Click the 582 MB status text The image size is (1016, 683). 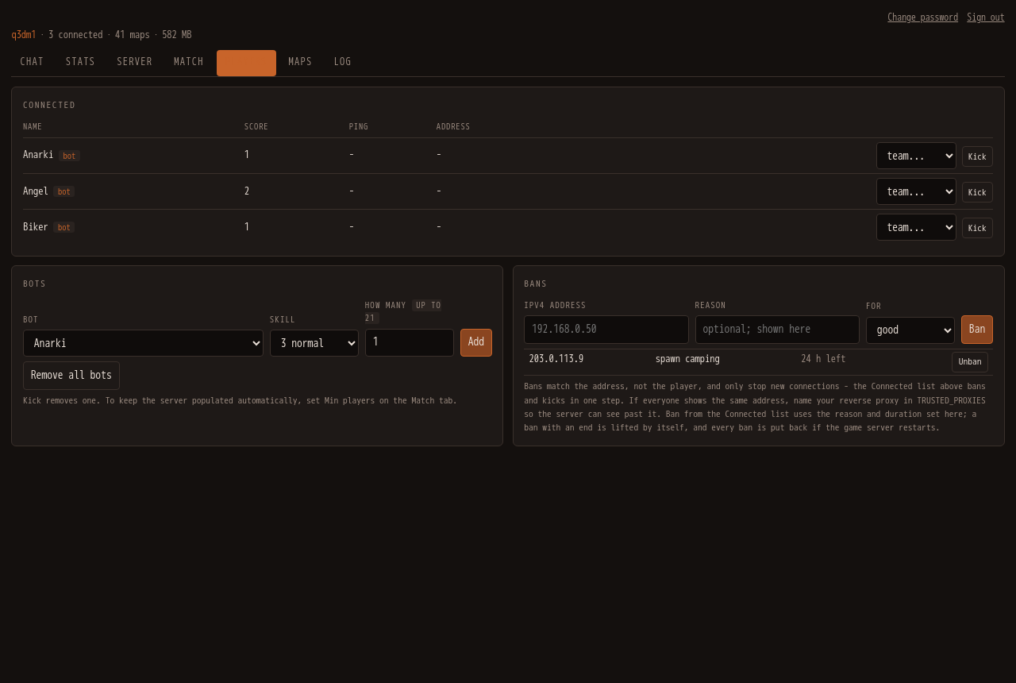(x=177, y=35)
